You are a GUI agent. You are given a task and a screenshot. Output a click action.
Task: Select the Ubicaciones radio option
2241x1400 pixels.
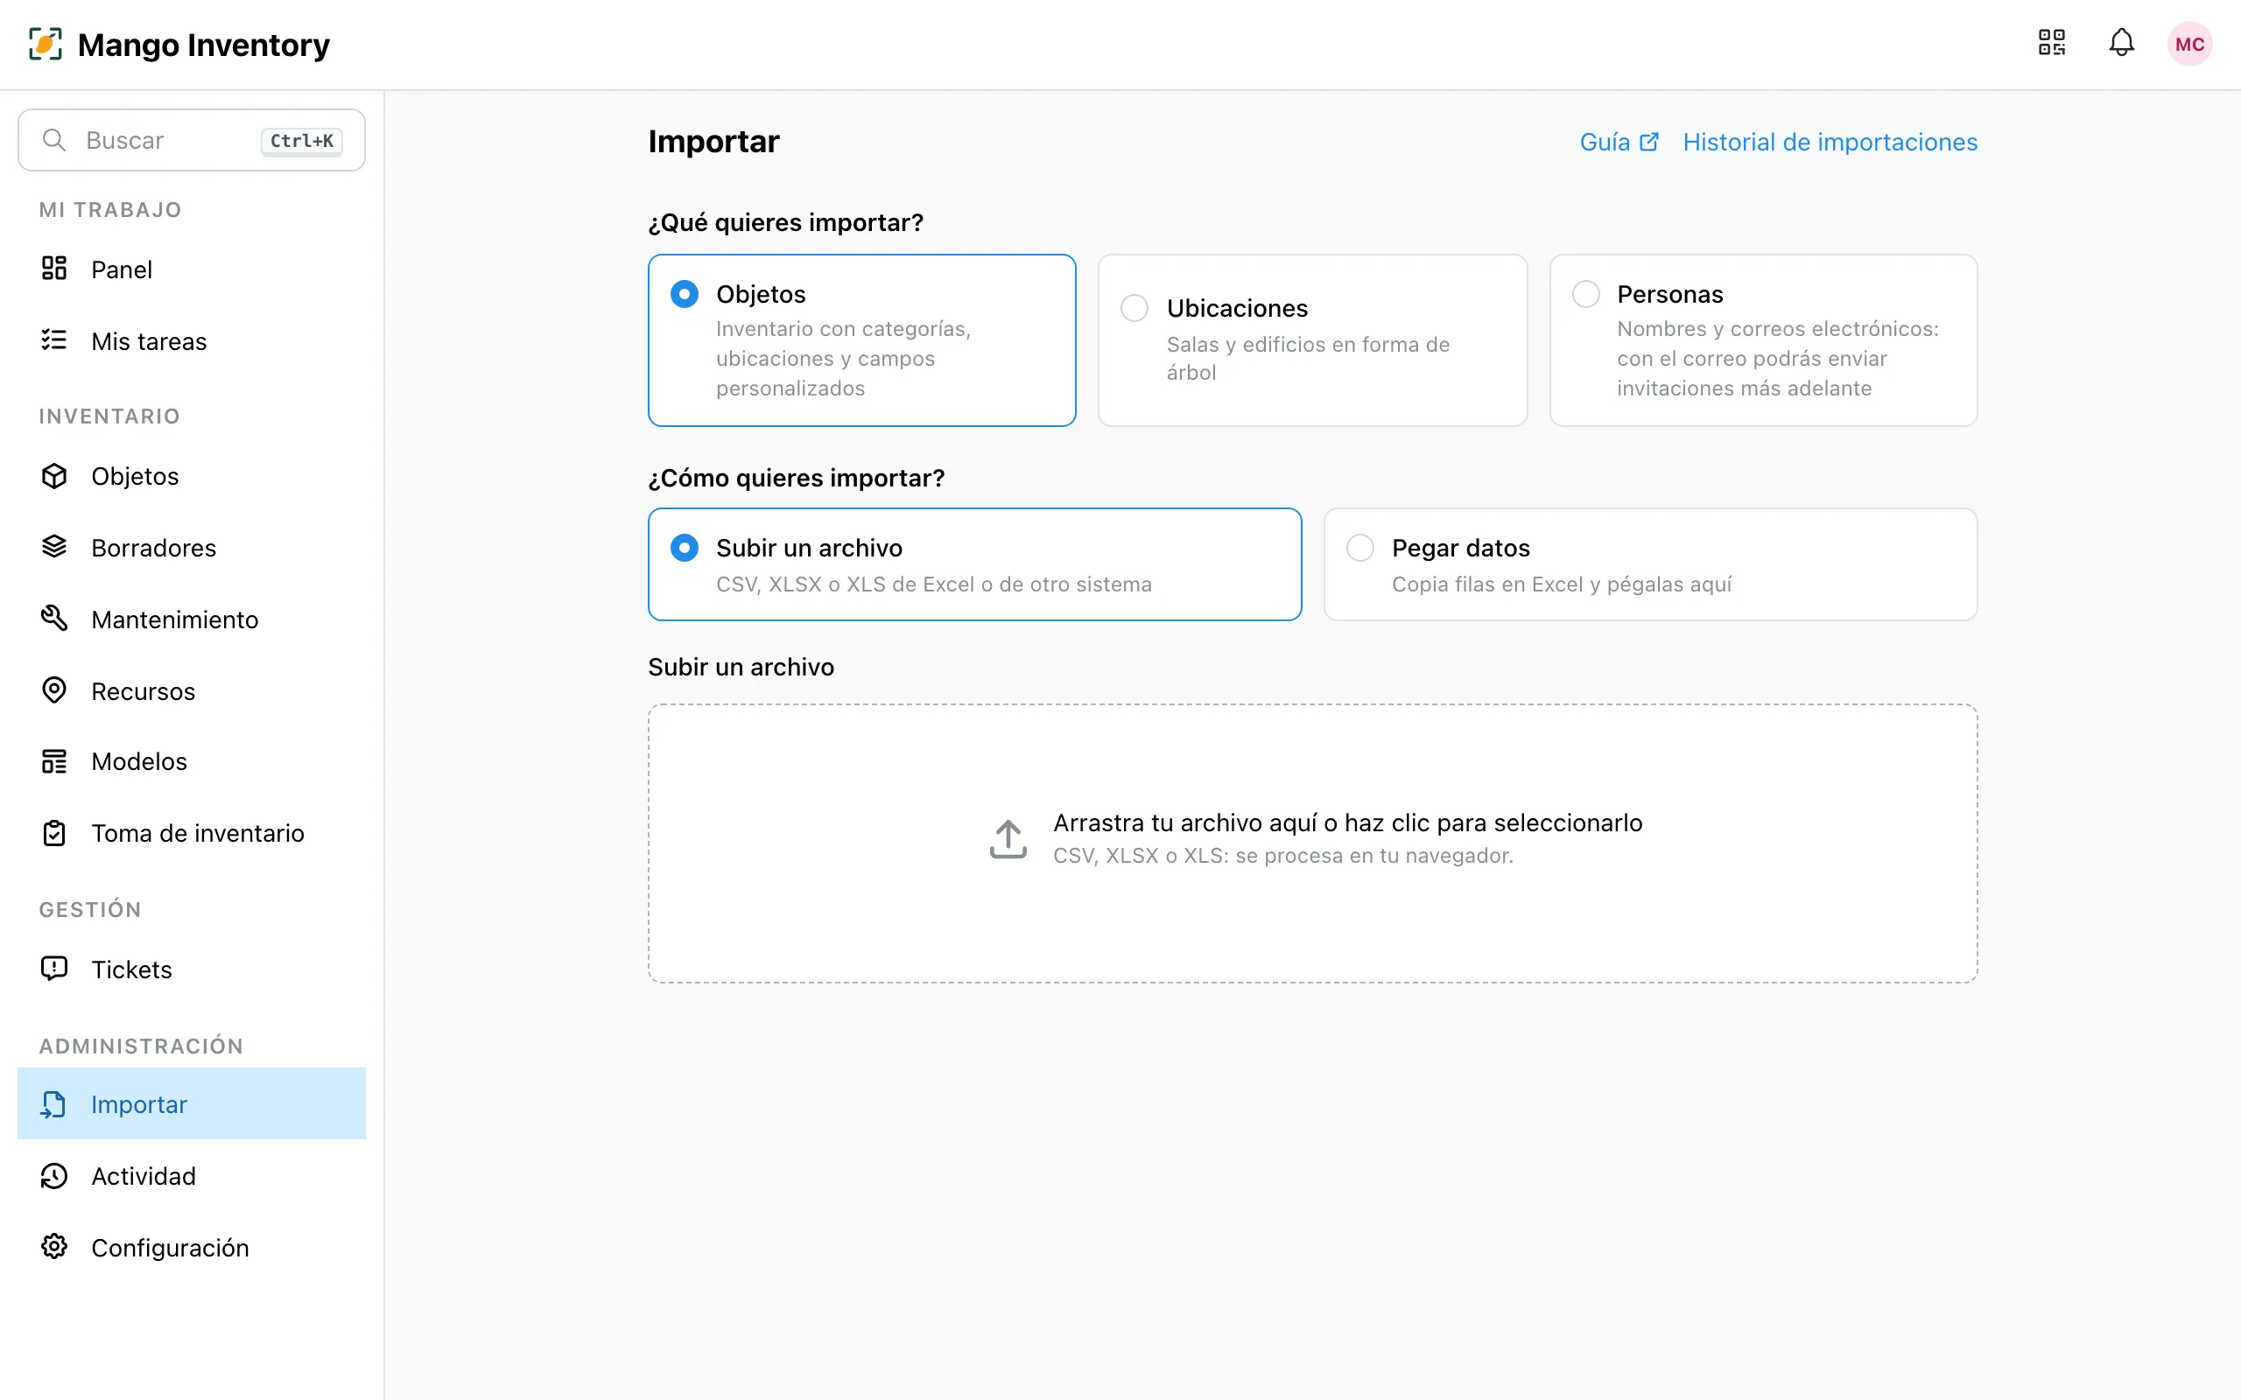1135,308
